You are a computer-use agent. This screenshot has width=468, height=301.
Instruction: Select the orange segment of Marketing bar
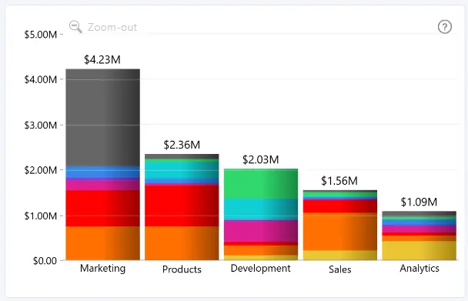tap(102, 243)
